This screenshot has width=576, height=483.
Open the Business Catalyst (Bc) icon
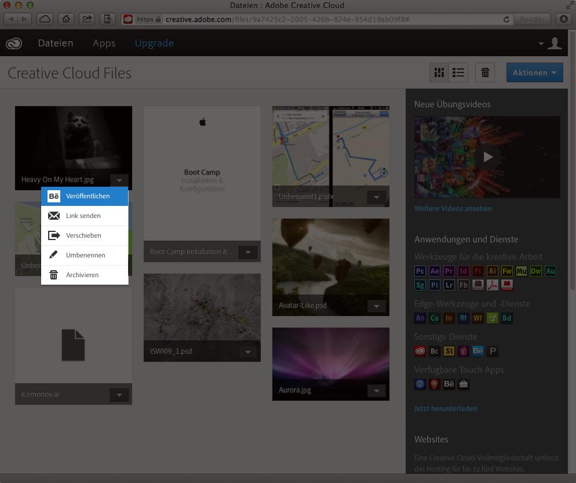(434, 351)
